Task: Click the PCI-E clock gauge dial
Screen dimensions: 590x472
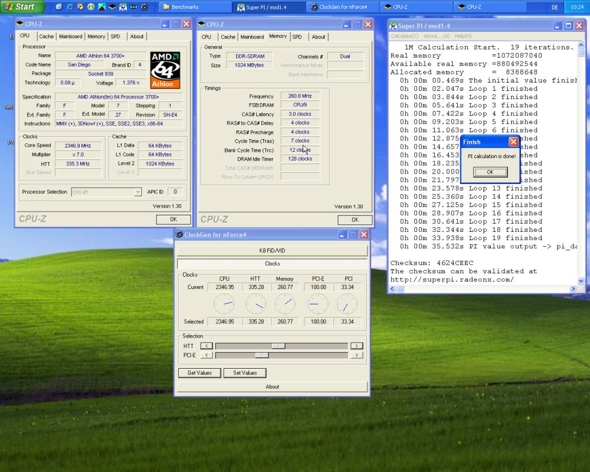Action: [x=318, y=304]
